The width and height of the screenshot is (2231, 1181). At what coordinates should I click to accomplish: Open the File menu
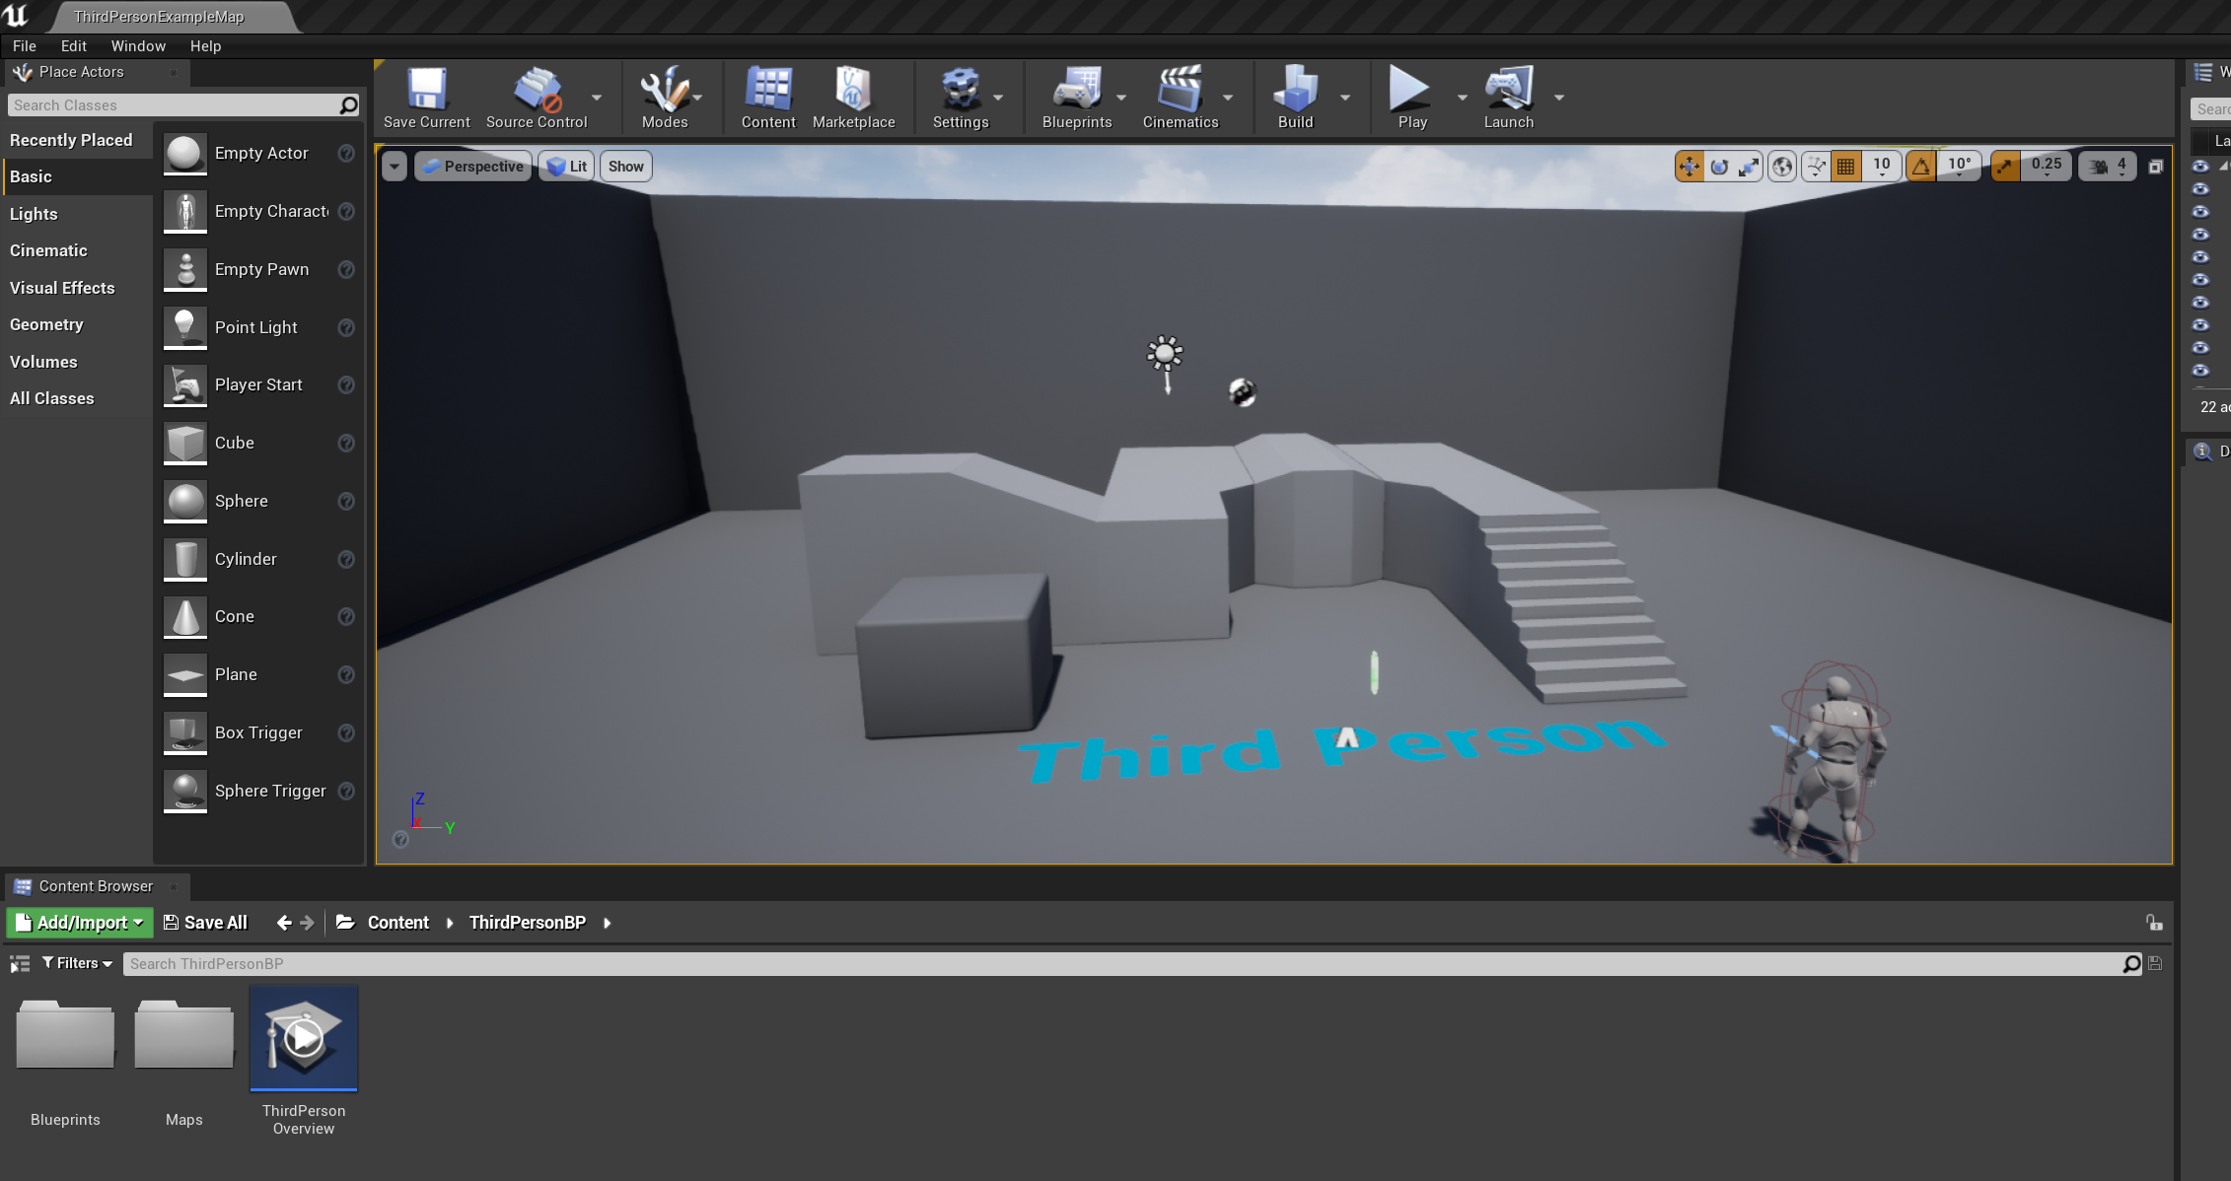(25, 46)
